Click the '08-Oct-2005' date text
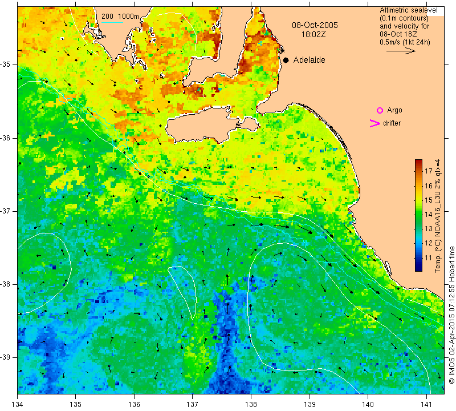Screen dimensions: 456x411 315,25
